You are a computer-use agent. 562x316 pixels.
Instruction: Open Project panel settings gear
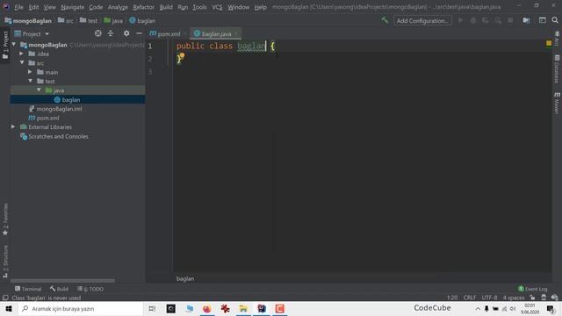point(126,33)
